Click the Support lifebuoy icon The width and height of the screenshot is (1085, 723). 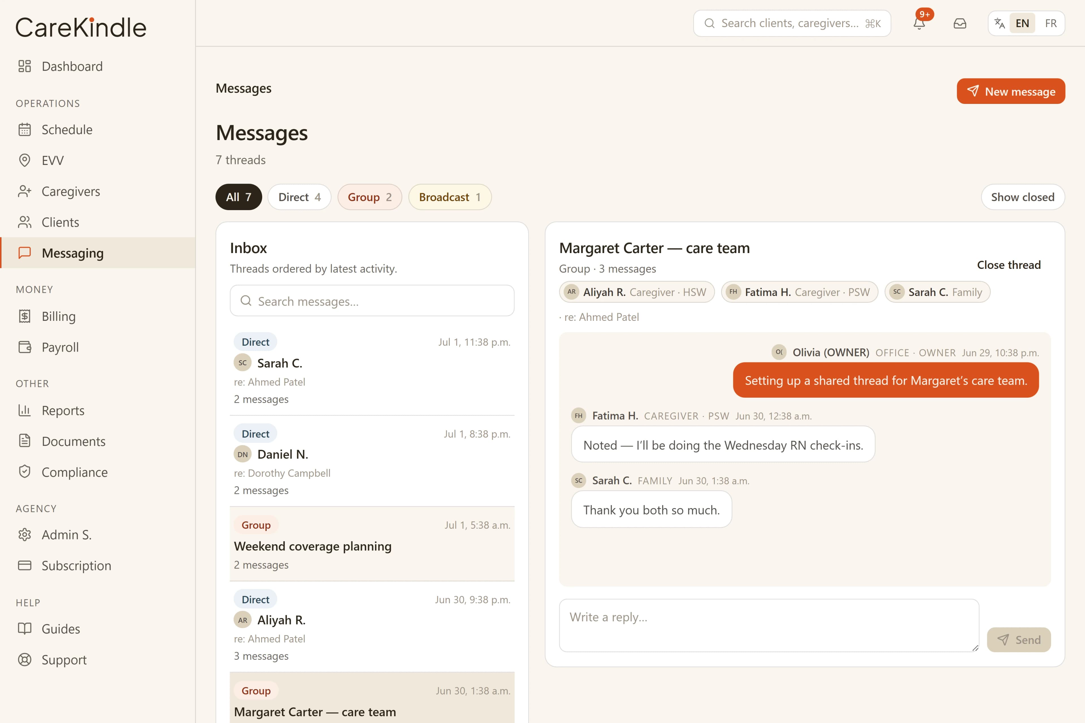[x=25, y=659]
